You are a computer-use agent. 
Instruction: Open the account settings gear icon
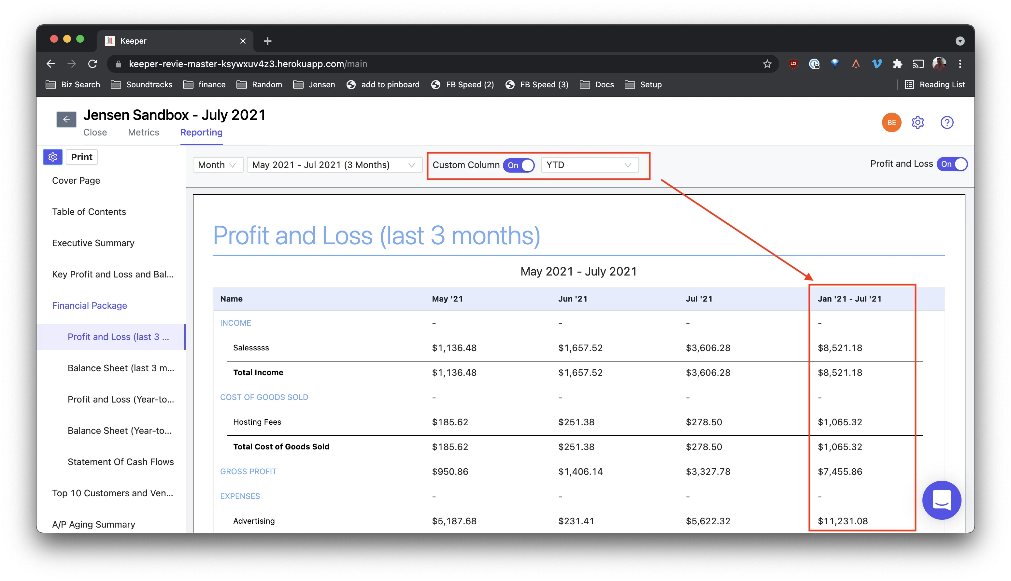[x=918, y=122]
